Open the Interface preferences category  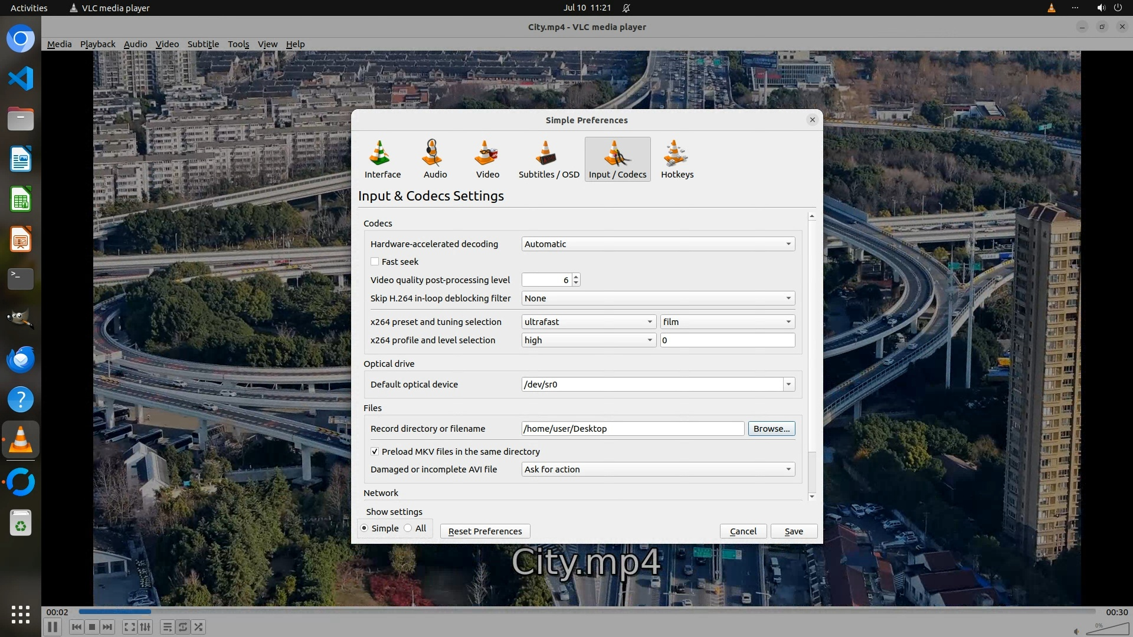coord(382,159)
